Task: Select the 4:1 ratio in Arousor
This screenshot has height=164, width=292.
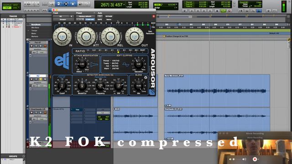Action: coord(112,51)
